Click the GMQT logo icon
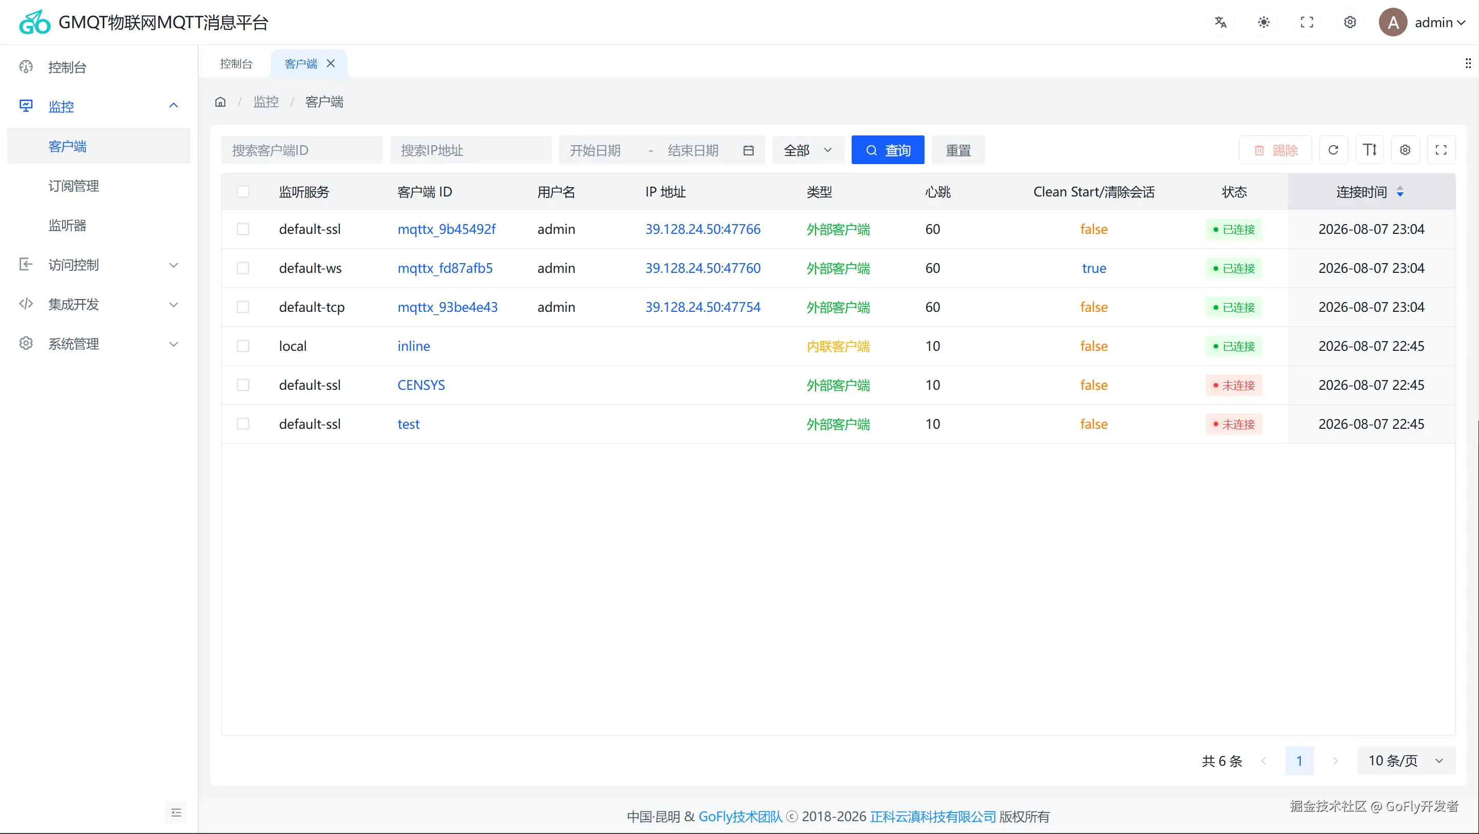Viewport: 1479px width, 834px height. pos(35,23)
